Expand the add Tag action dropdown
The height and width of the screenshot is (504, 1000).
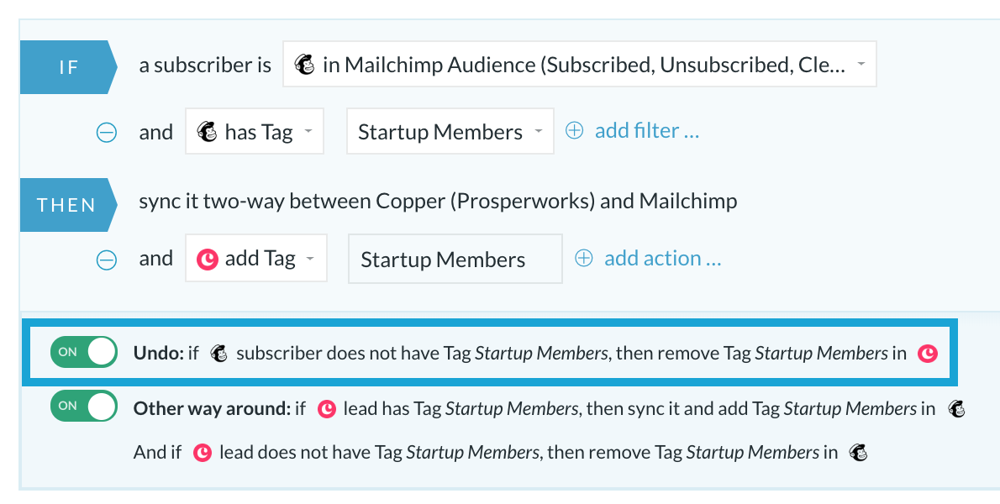(x=256, y=258)
